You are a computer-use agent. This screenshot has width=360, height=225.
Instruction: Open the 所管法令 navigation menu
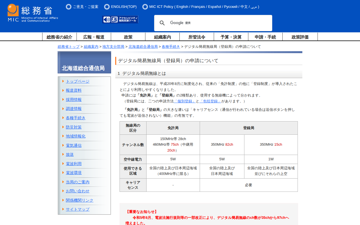[197, 37]
